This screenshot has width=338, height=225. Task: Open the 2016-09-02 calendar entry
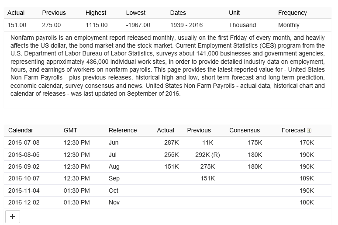click(24, 166)
